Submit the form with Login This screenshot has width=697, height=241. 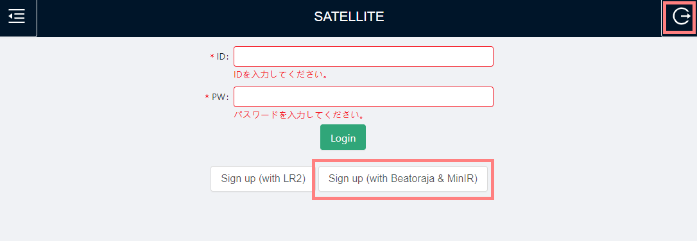[343, 137]
